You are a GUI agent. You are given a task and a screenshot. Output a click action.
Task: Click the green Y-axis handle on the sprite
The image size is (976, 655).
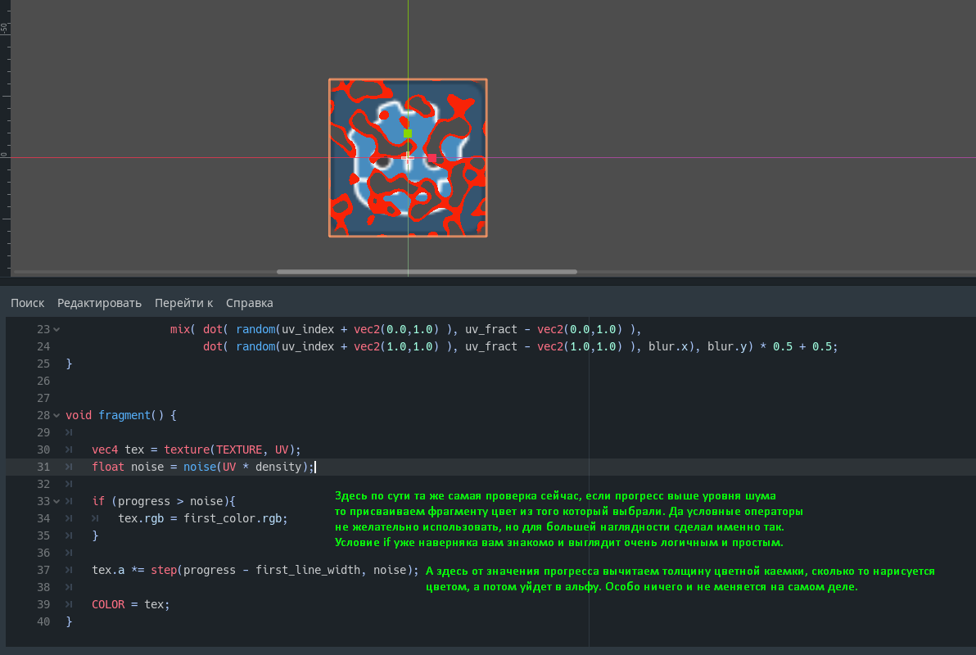[408, 133]
